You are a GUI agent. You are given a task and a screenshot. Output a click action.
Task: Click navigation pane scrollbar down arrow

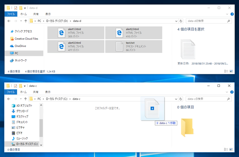[41, 145]
